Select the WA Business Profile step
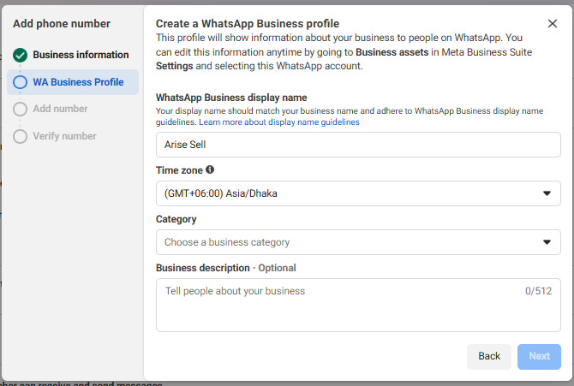 (x=73, y=82)
